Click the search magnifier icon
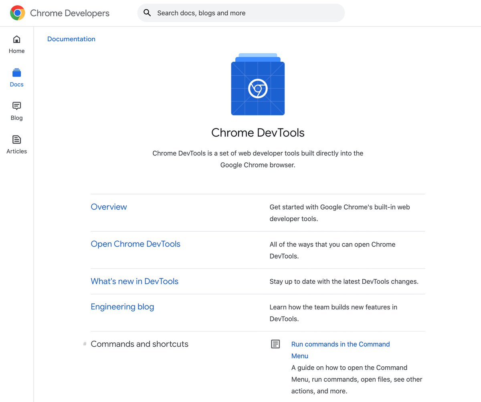Image resolution: width=481 pixels, height=402 pixels. (147, 12)
